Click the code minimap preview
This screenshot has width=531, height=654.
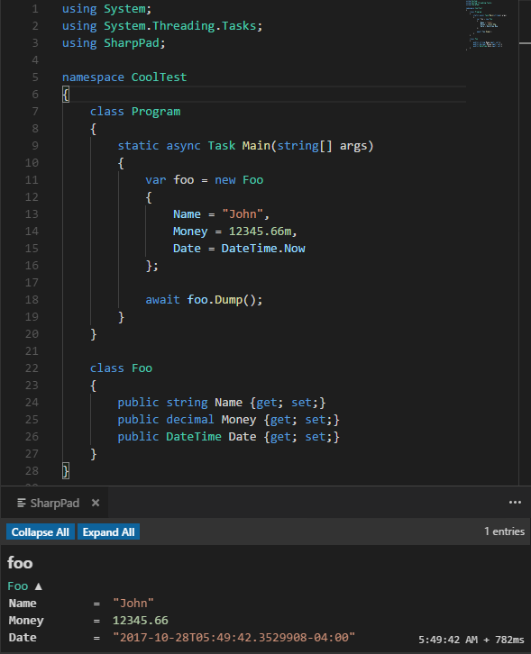(486, 25)
